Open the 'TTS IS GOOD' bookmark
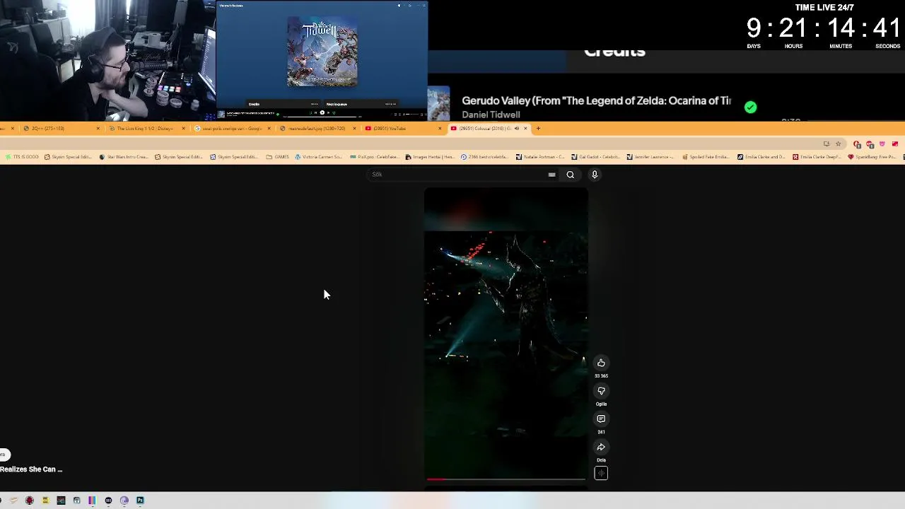Image resolution: width=905 pixels, height=509 pixels. [22, 157]
